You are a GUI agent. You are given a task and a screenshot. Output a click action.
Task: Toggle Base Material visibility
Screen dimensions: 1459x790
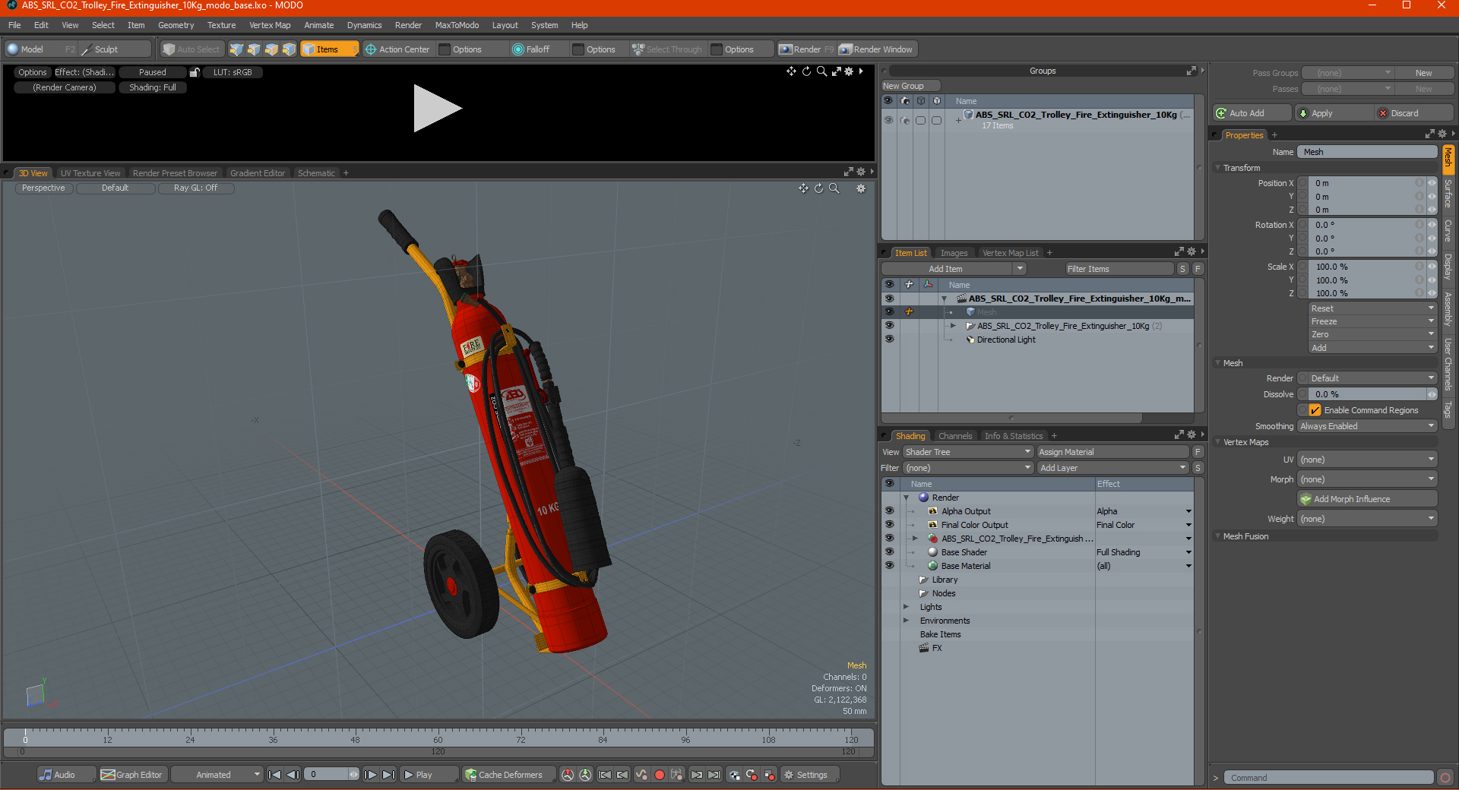point(889,565)
